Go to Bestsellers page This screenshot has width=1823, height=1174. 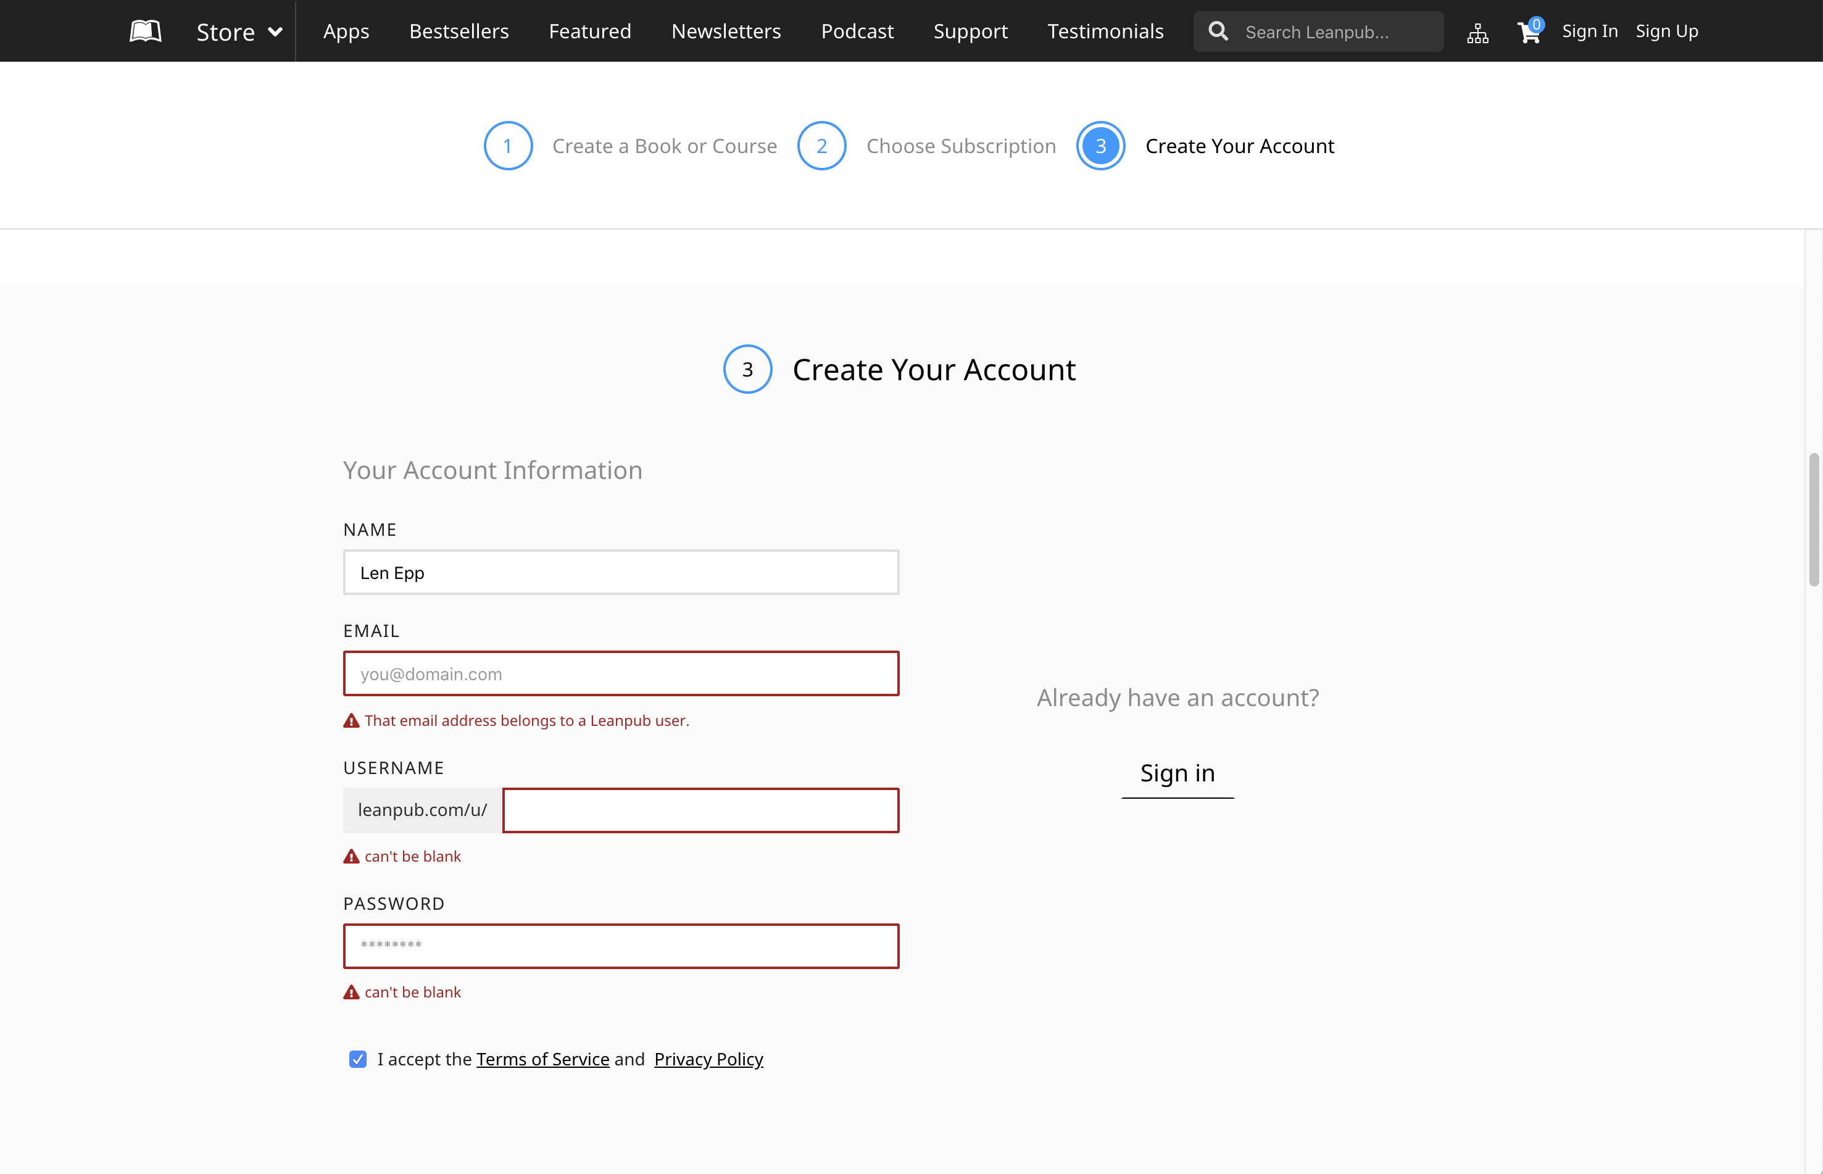(459, 31)
